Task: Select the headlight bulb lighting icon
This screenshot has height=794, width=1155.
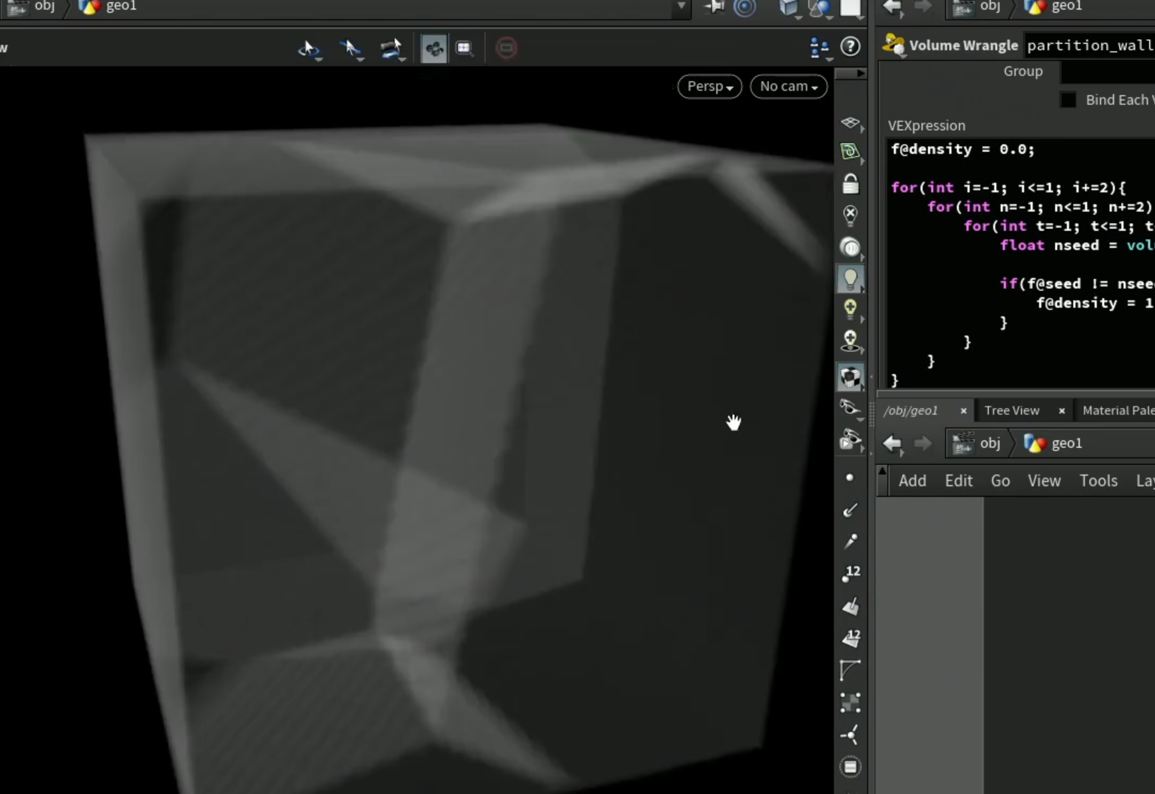Action: 850,279
